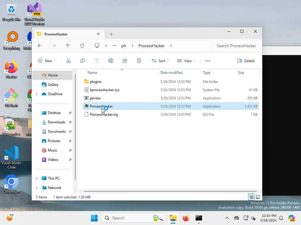The height and width of the screenshot is (225, 301).
Task: Sort by the Size column header
Action: pyautogui.click(x=241, y=73)
